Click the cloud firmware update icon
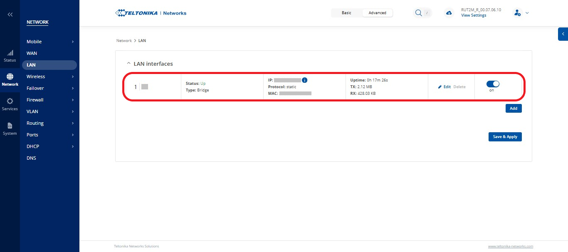The height and width of the screenshot is (252, 568). click(449, 13)
